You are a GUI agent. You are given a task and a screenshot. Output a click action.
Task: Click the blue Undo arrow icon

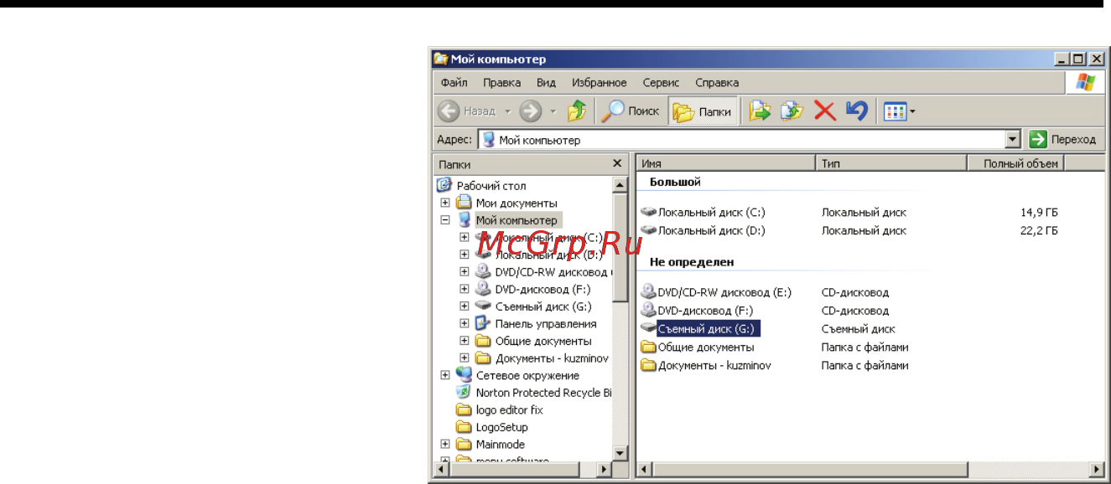point(856,111)
